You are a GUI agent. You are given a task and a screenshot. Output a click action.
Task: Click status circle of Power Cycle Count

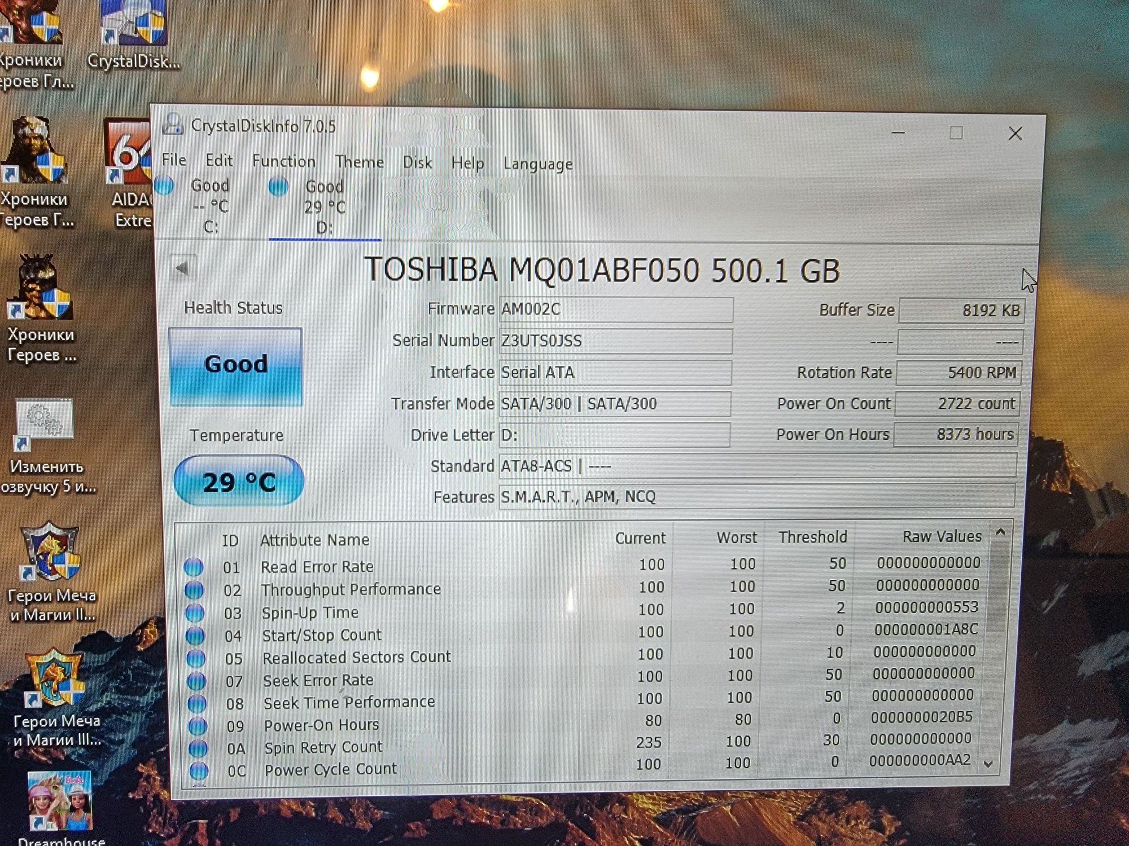point(199,770)
